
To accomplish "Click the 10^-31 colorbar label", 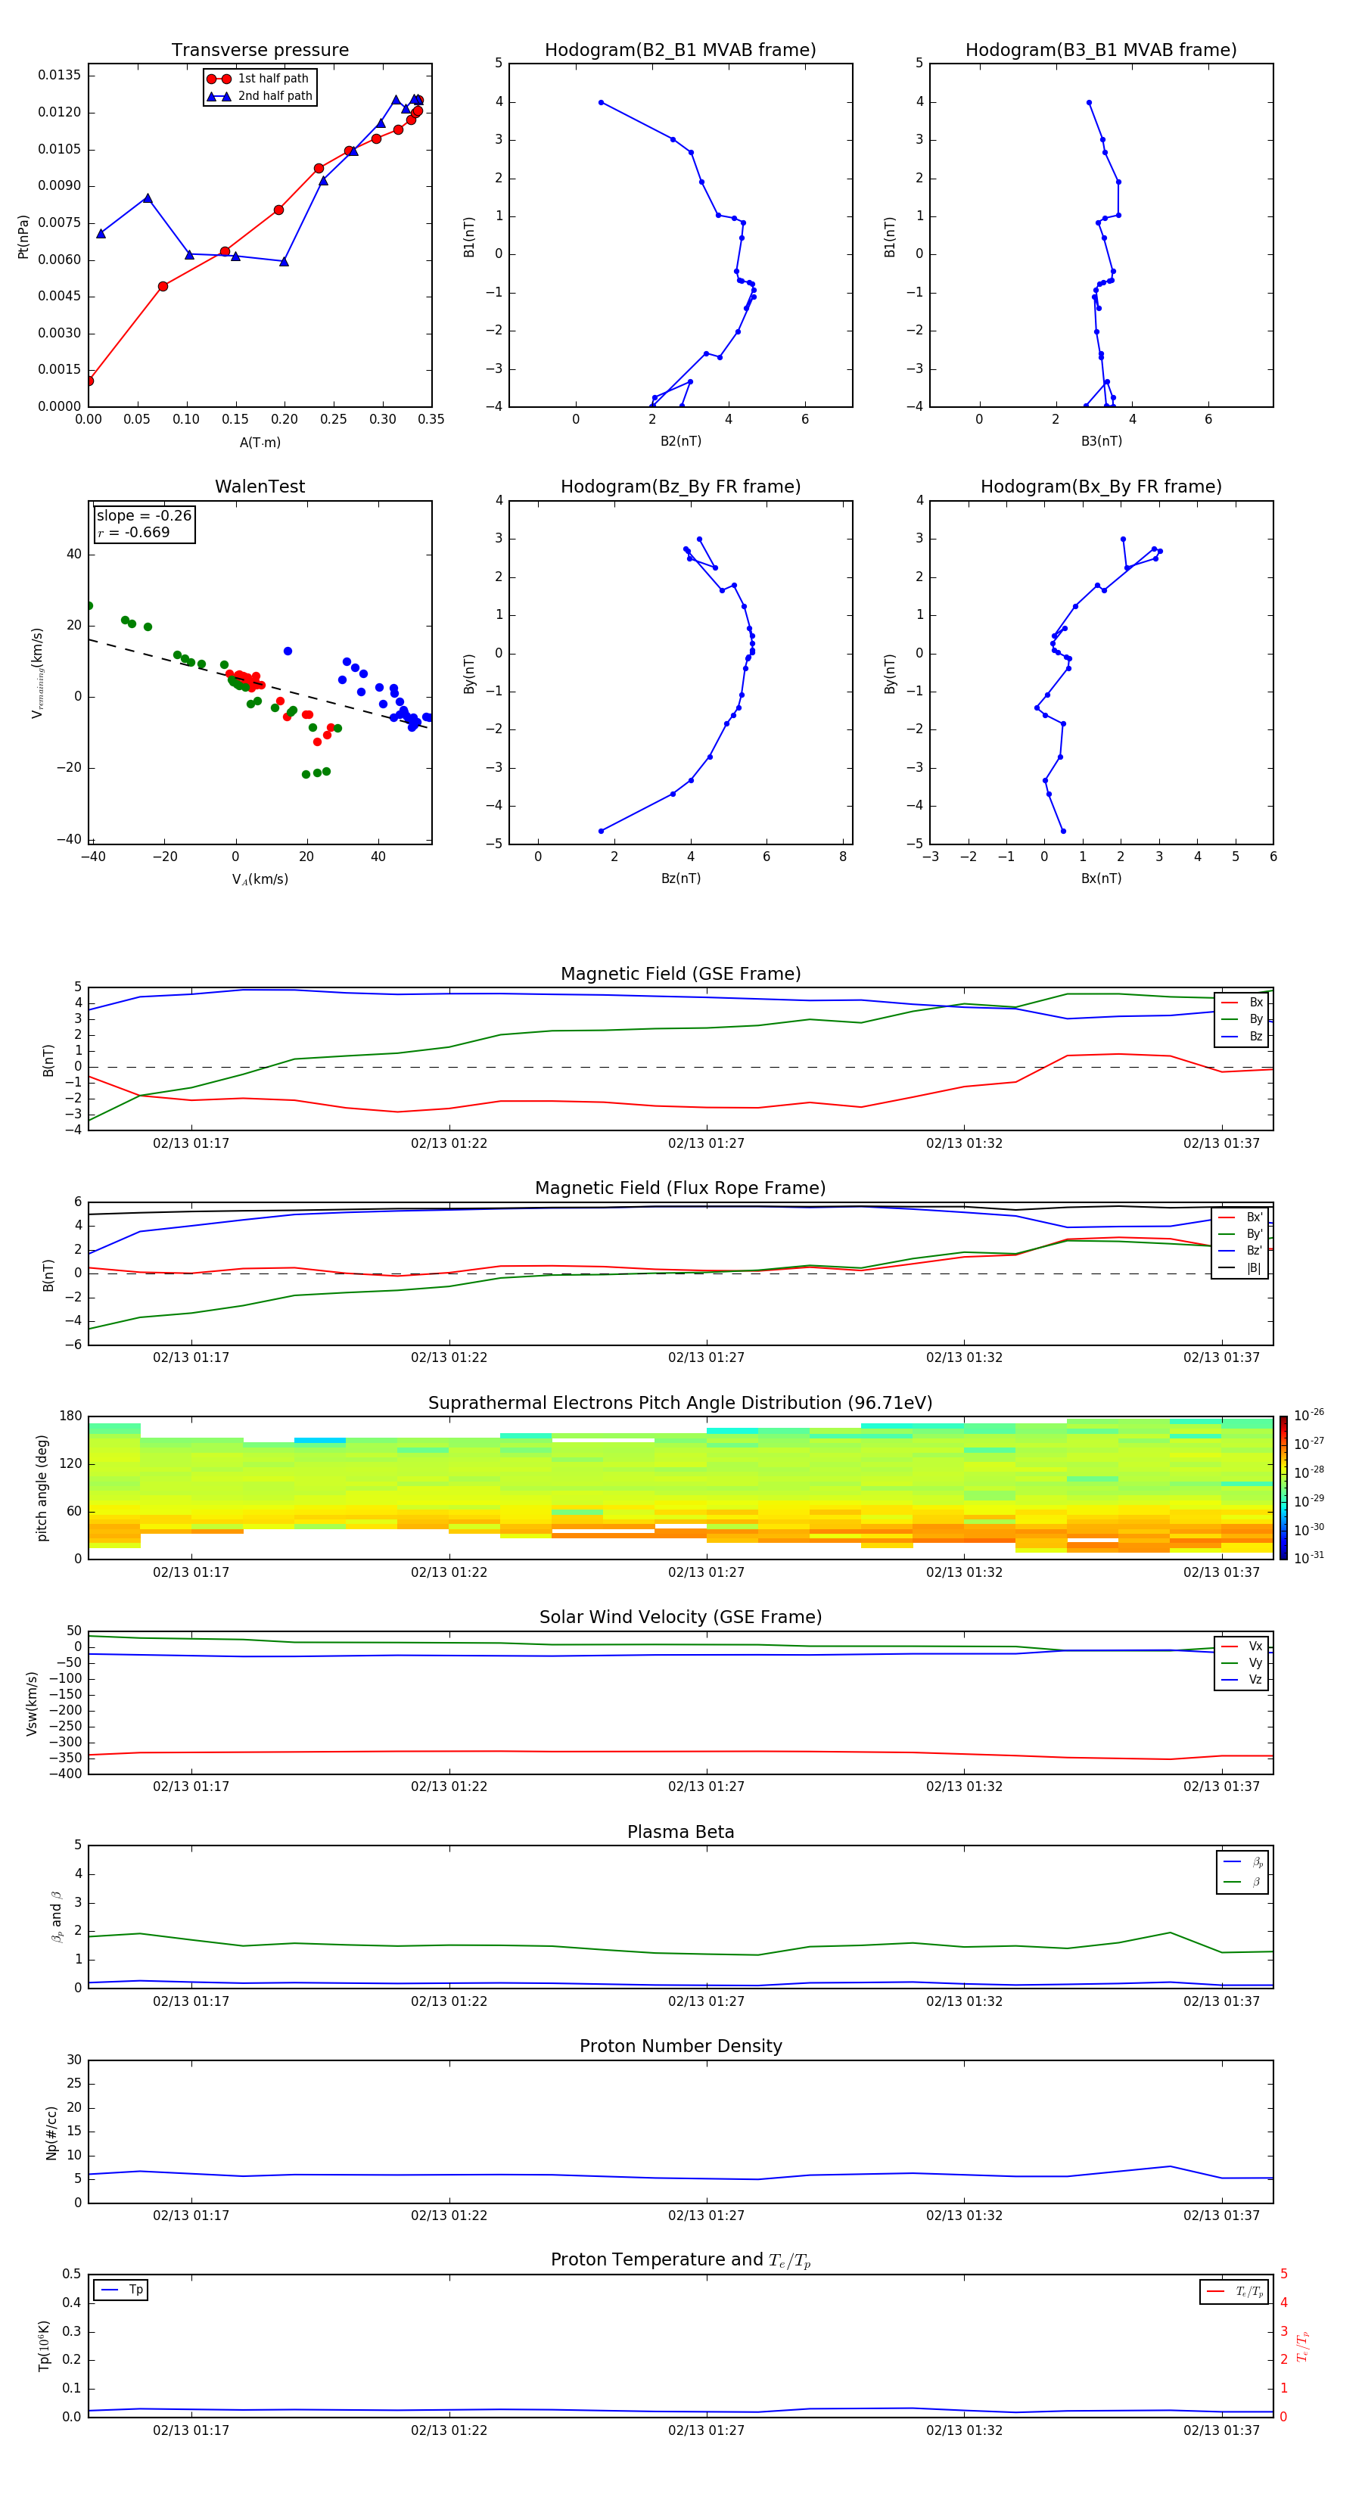I will click(1309, 1558).
